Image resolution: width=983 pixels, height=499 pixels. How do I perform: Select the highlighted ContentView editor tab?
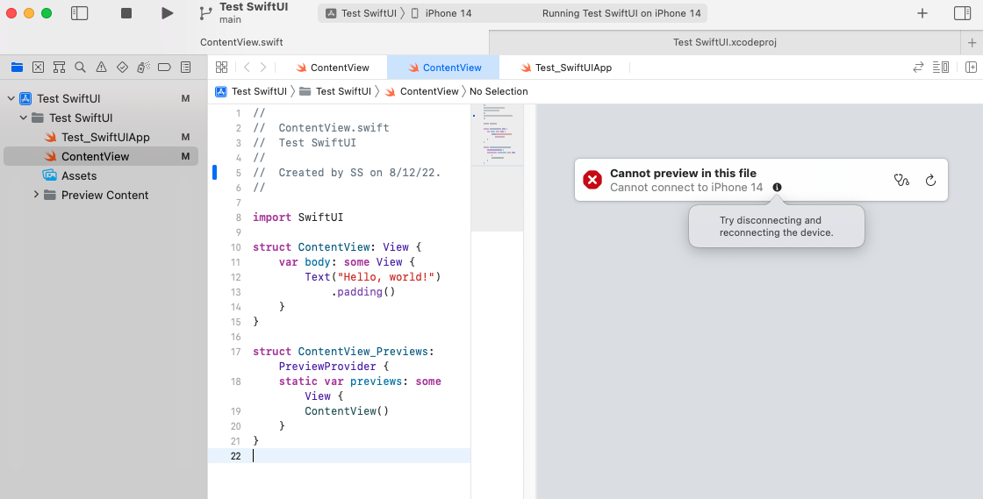tap(443, 68)
